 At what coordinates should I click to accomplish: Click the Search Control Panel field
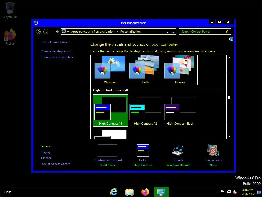[205, 32]
